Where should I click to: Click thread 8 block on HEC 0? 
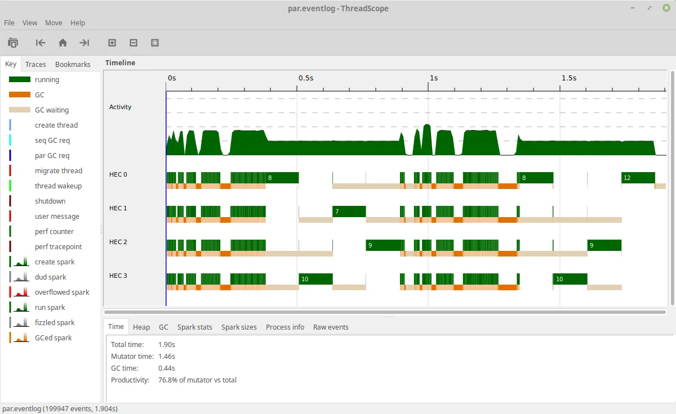282,178
